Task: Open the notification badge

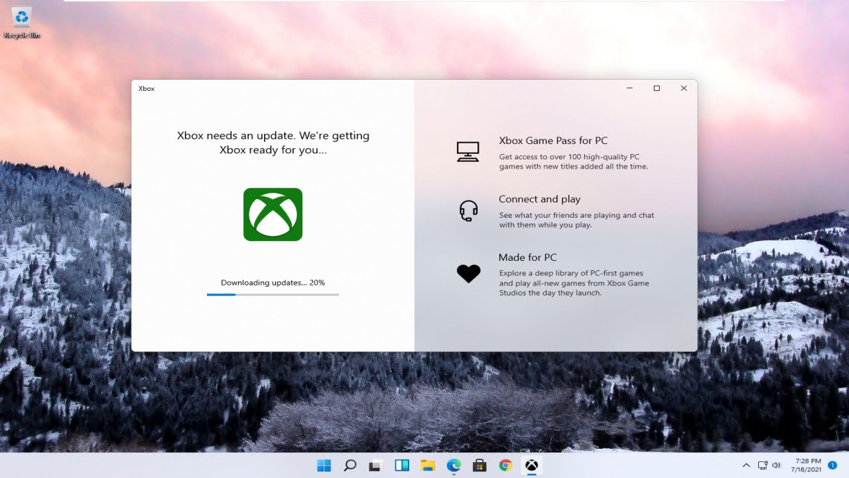Action: pos(832,465)
